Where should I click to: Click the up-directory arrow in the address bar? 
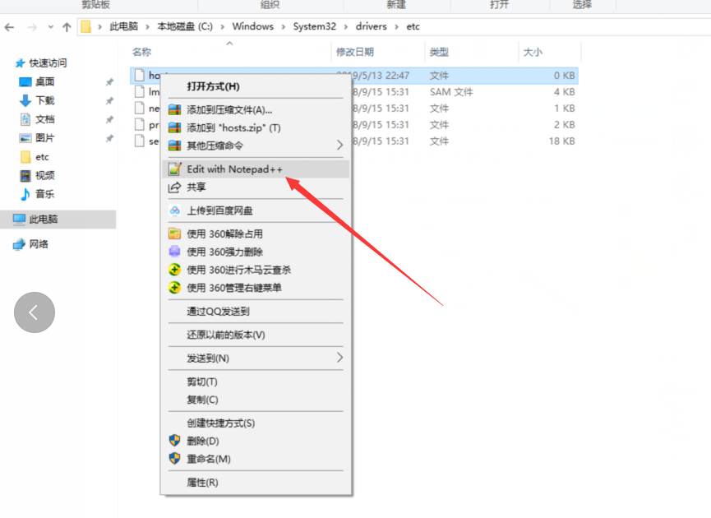click(x=67, y=26)
